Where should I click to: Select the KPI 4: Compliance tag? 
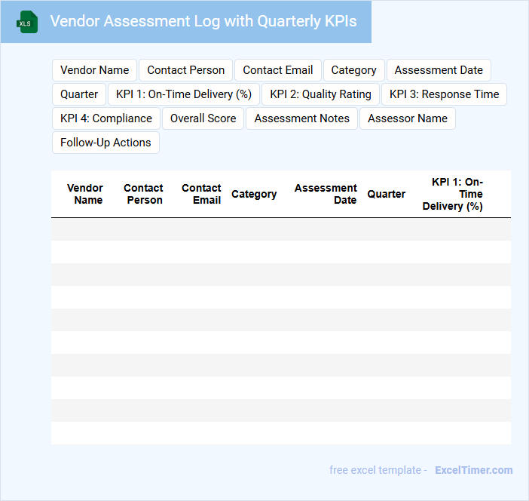pyautogui.click(x=106, y=118)
